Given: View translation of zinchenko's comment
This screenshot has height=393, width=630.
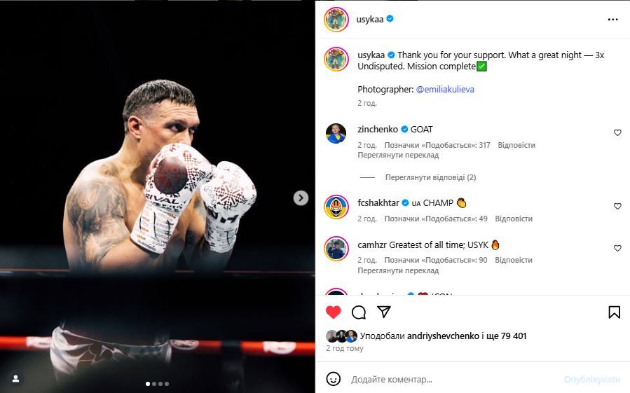Looking at the screenshot, I should 398,155.
